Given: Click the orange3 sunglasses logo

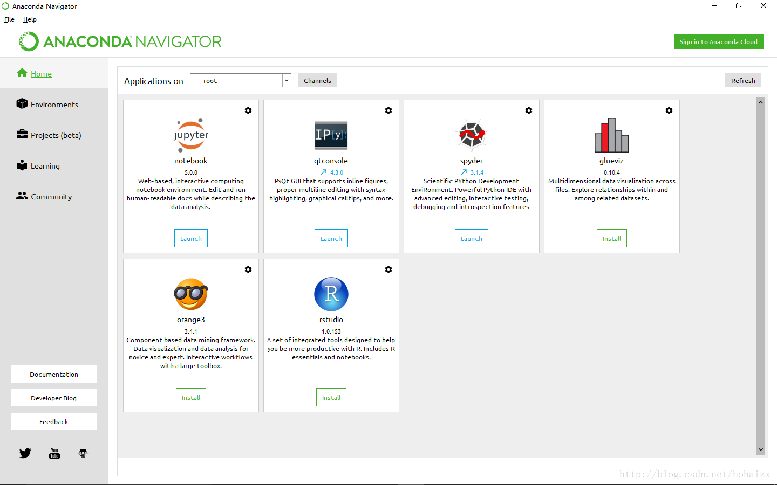Looking at the screenshot, I should tap(191, 294).
